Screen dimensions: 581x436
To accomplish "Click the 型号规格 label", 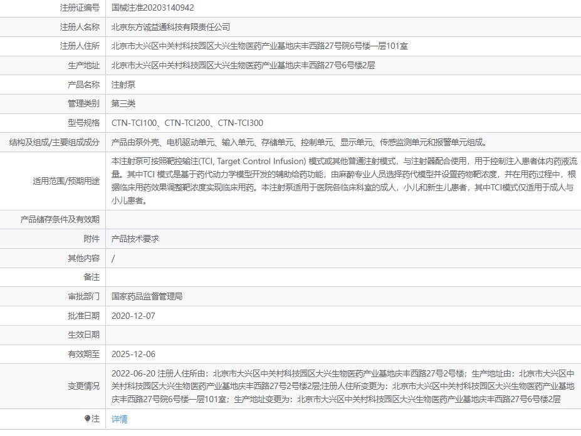I will (84, 123).
